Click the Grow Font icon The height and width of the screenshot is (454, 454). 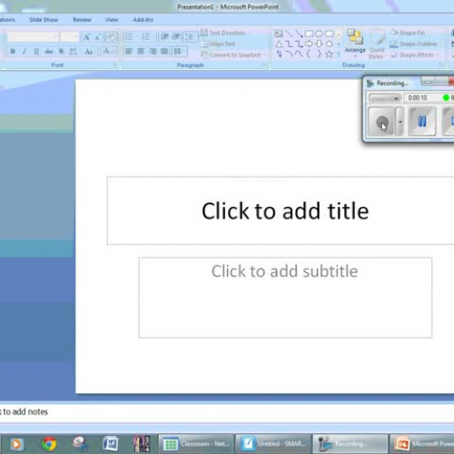pos(87,37)
